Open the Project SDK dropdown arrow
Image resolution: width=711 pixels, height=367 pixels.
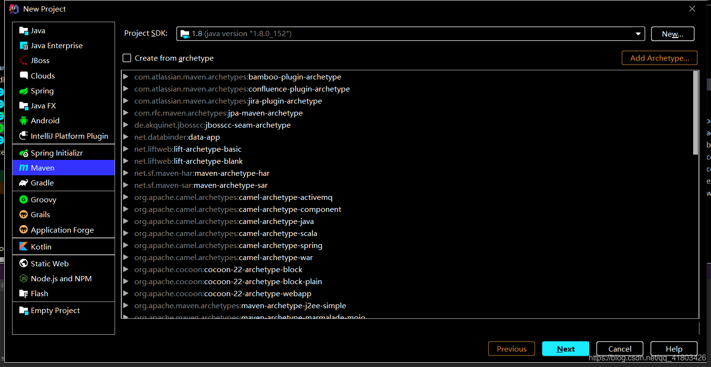[x=638, y=34]
